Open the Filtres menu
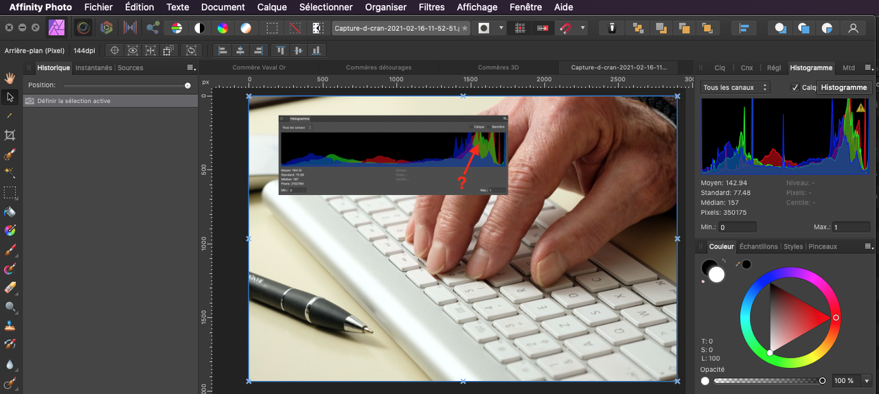Image resolution: width=879 pixels, height=394 pixels. click(x=431, y=7)
